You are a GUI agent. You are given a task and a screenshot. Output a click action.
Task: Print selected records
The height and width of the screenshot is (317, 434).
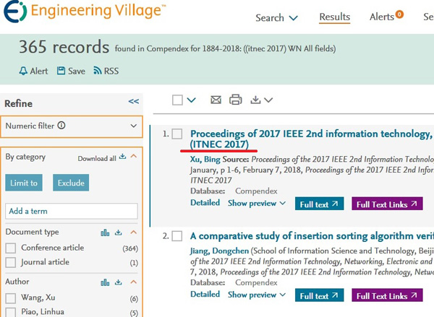tap(236, 100)
